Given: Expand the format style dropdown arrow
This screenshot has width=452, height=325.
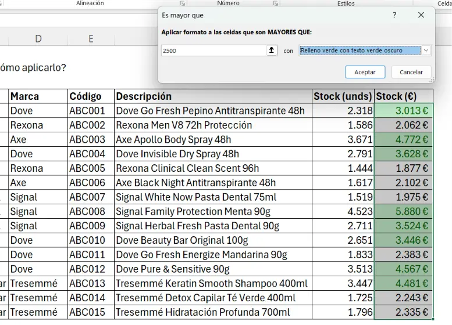Looking at the screenshot, I should point(426,50).
